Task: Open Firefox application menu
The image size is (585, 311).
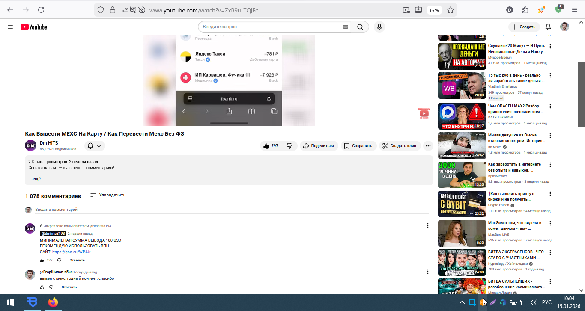Action: click(575, 10)
